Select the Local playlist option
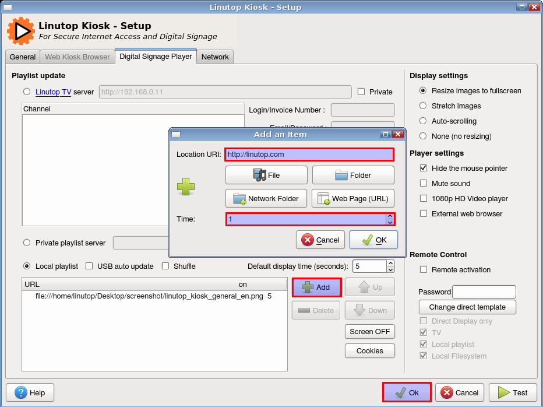The image size is (543, 407). pyautogui.click(x=27, y=266)
